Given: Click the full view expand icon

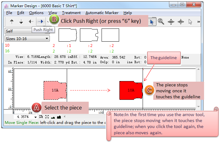Looking at the screenshot, I should click(47, 117).
